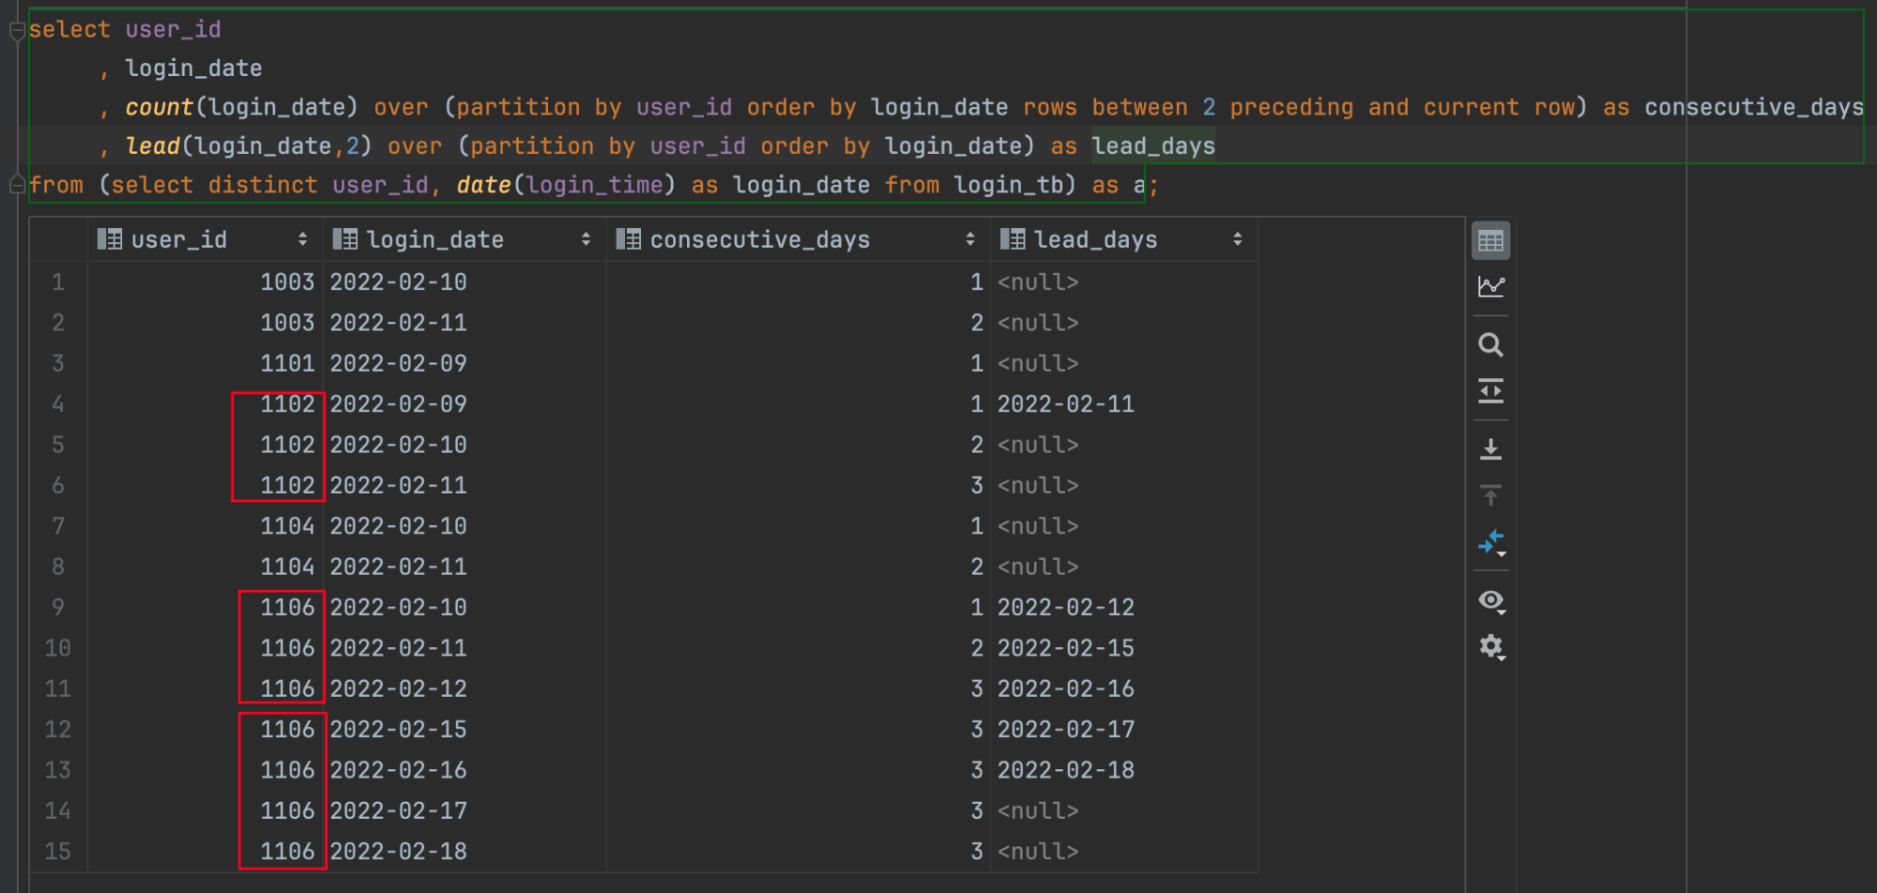Sort by user_id column arrows
The height and width of the screenshot is (893, 1877).
[302, 239]
